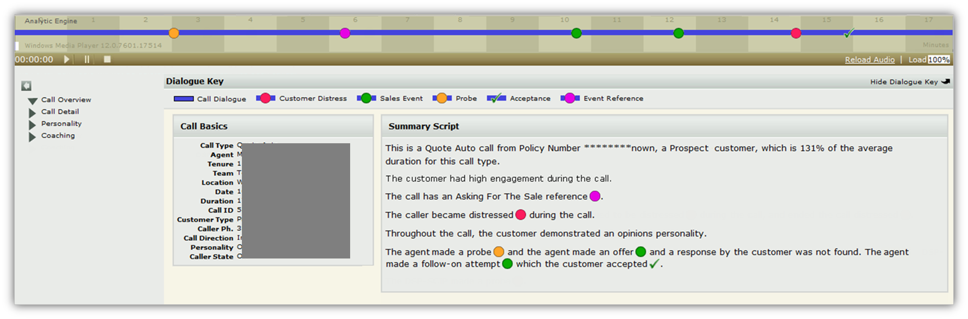Click the green follow-on attempt icon in Summary Script
Viewport: 968px width, 319px height.
coord(507,264)
